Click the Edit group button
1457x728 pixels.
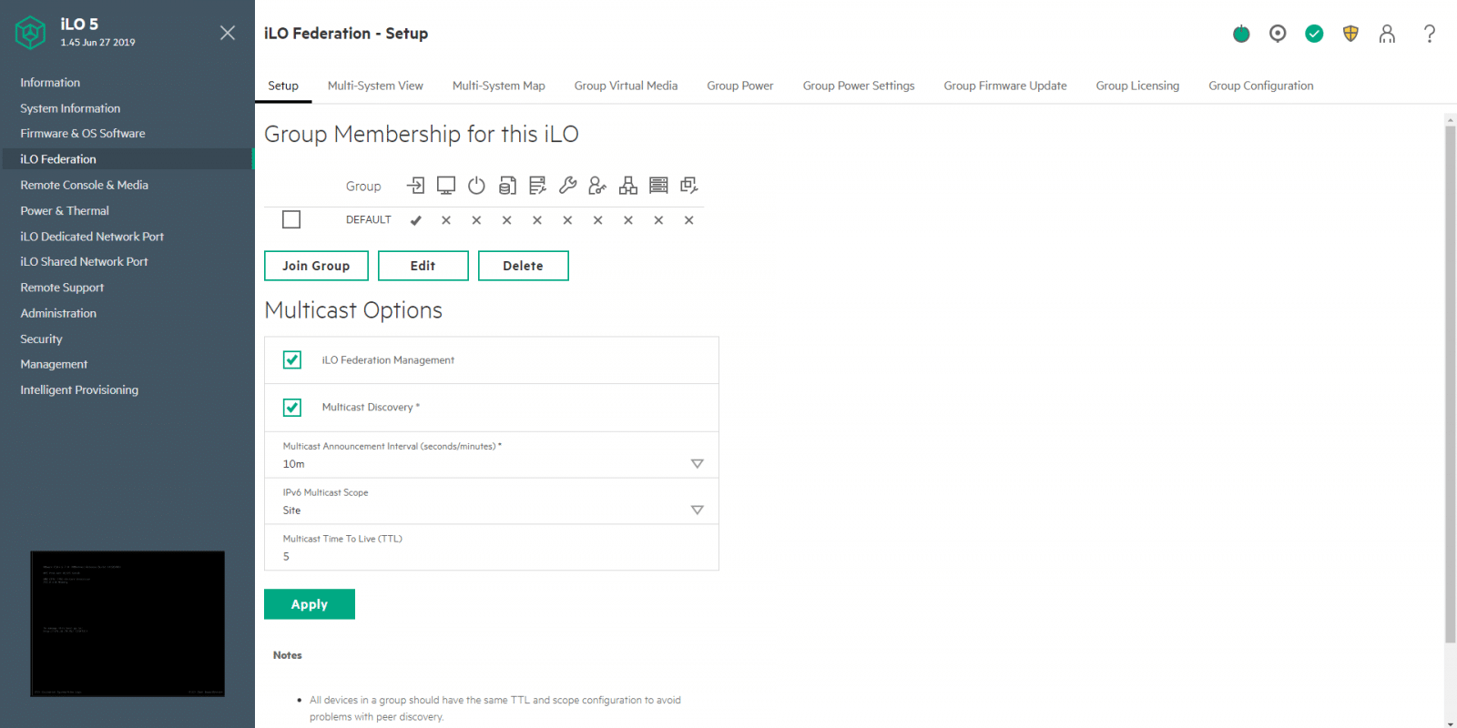423,266
